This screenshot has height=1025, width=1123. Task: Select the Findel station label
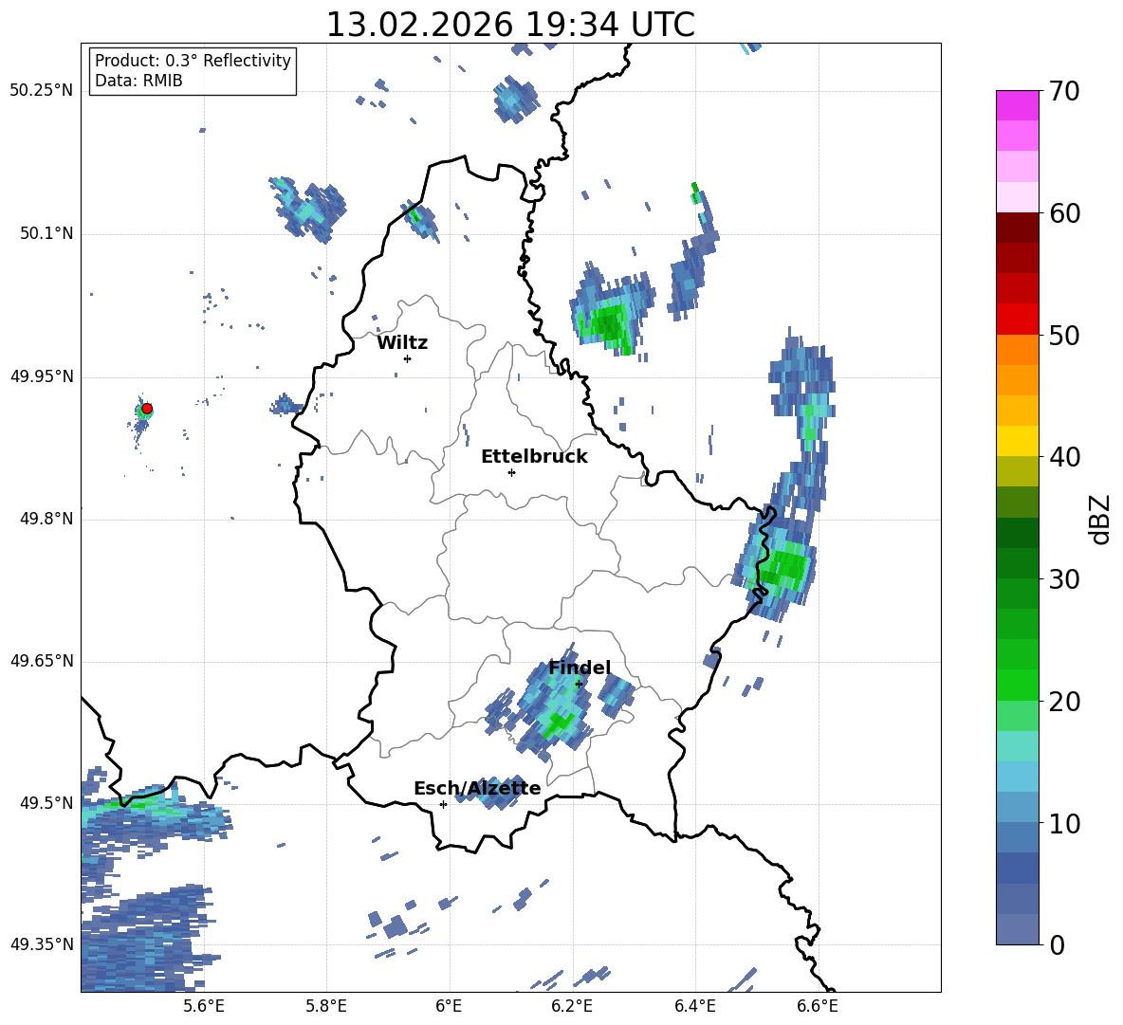[580, 668]
